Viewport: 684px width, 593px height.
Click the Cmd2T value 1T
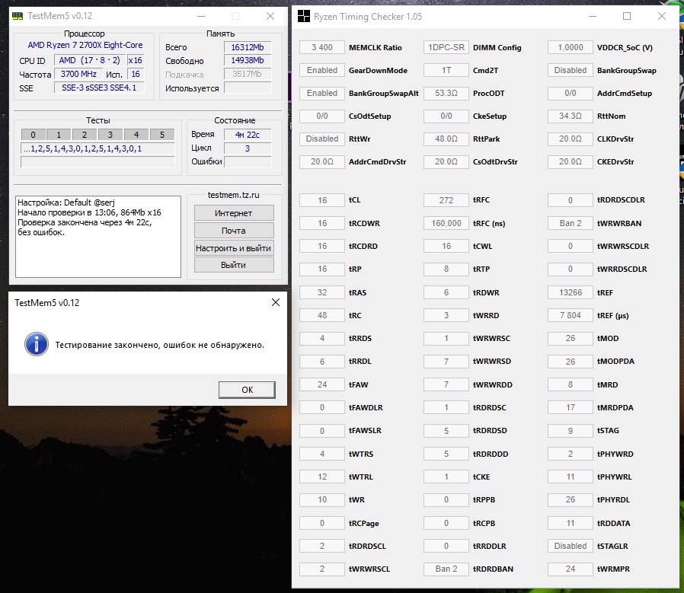pos(446,70)
